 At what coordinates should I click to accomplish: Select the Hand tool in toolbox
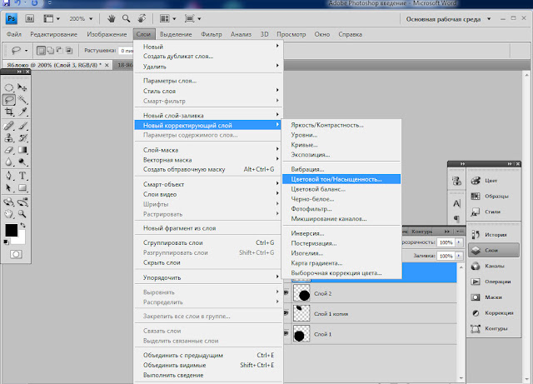coord(9,214)
